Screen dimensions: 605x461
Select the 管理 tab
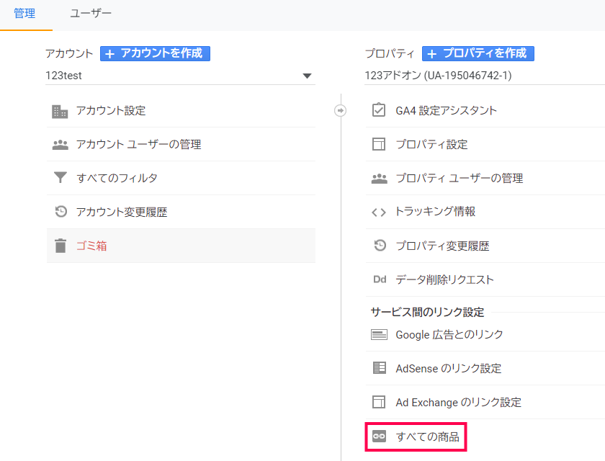pos(24,14)
